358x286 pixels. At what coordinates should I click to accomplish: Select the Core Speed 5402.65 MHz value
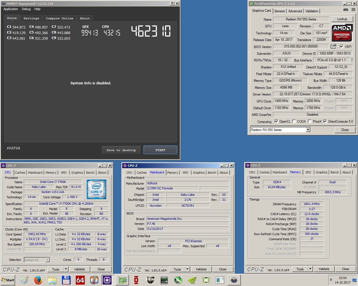coord(37,234)
